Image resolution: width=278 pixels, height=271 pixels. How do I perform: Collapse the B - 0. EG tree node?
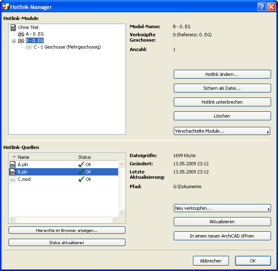(x=13, y=41)
